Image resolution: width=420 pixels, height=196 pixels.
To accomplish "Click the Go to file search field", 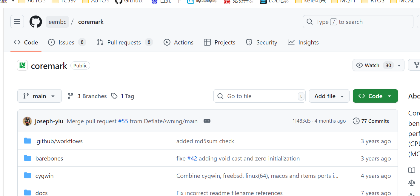I will 259,96.
